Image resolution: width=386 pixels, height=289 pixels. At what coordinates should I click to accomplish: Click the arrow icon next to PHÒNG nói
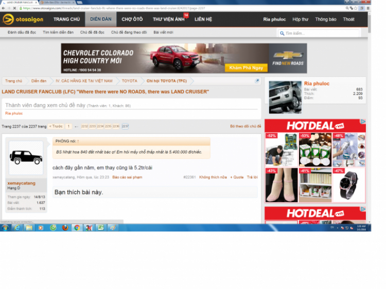coord(78,141)
